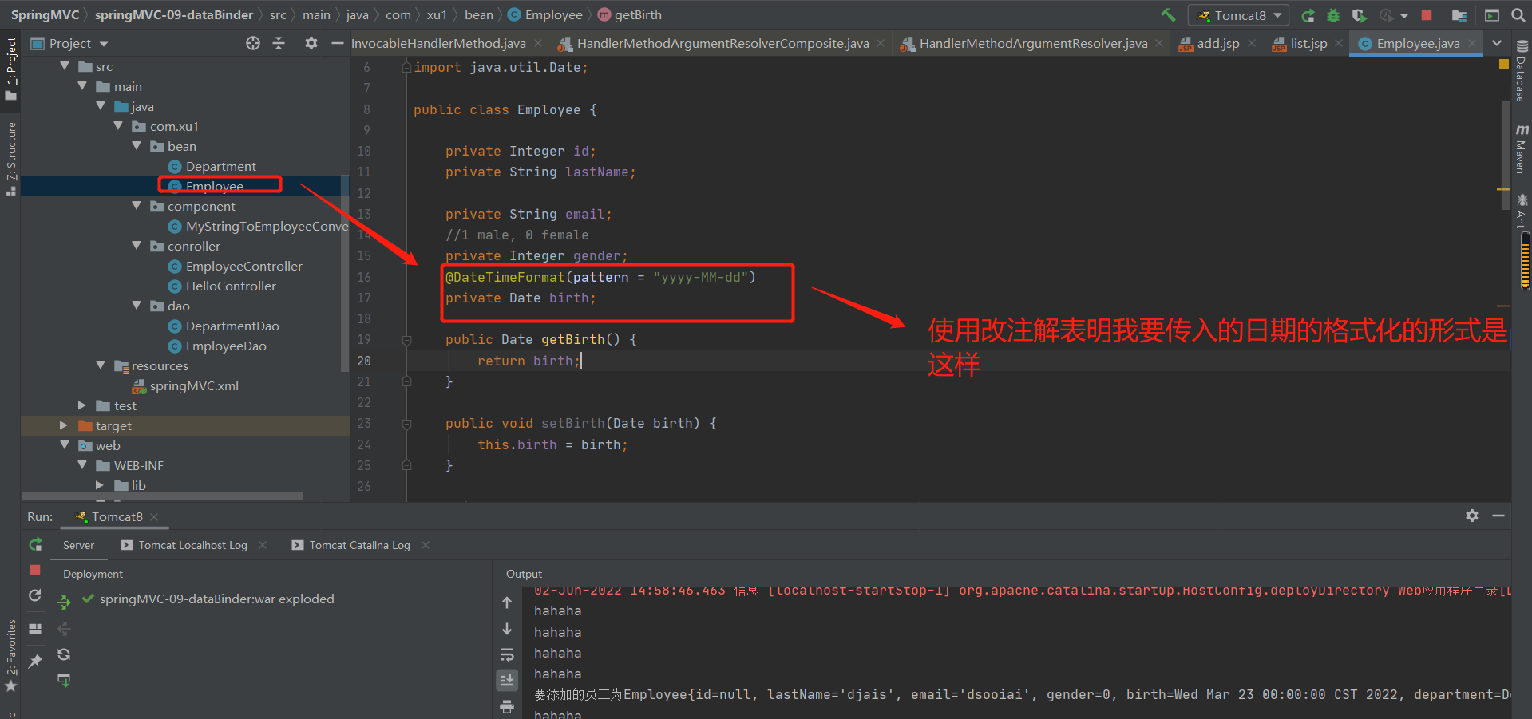
Task: Expand the target folder
Action: 65,425
